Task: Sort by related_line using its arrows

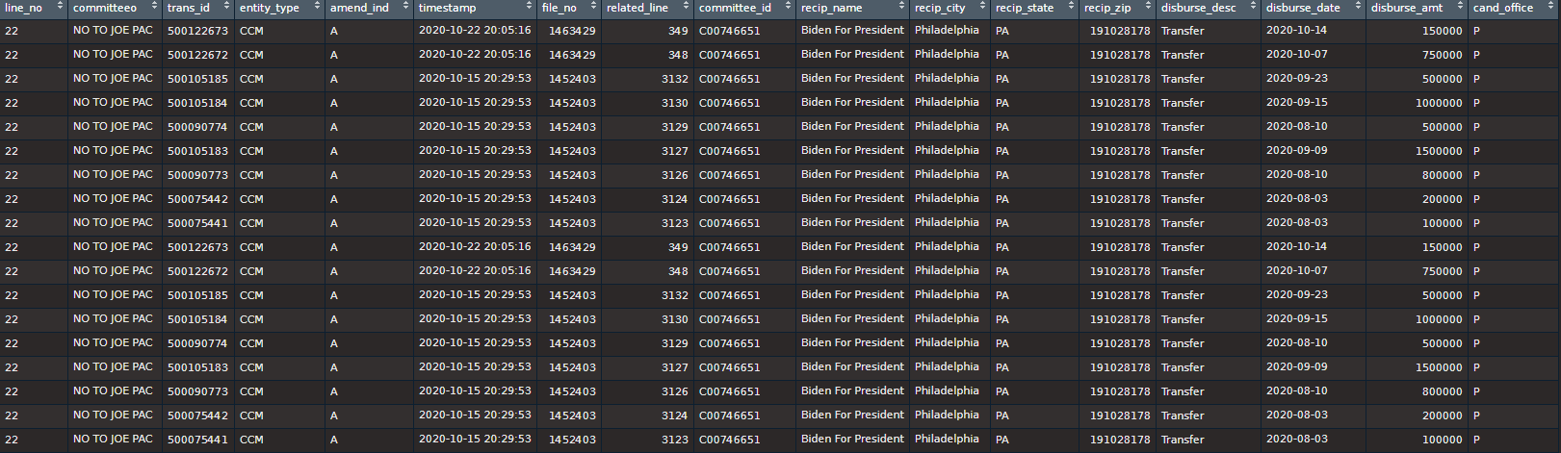Action: (687, 7)
